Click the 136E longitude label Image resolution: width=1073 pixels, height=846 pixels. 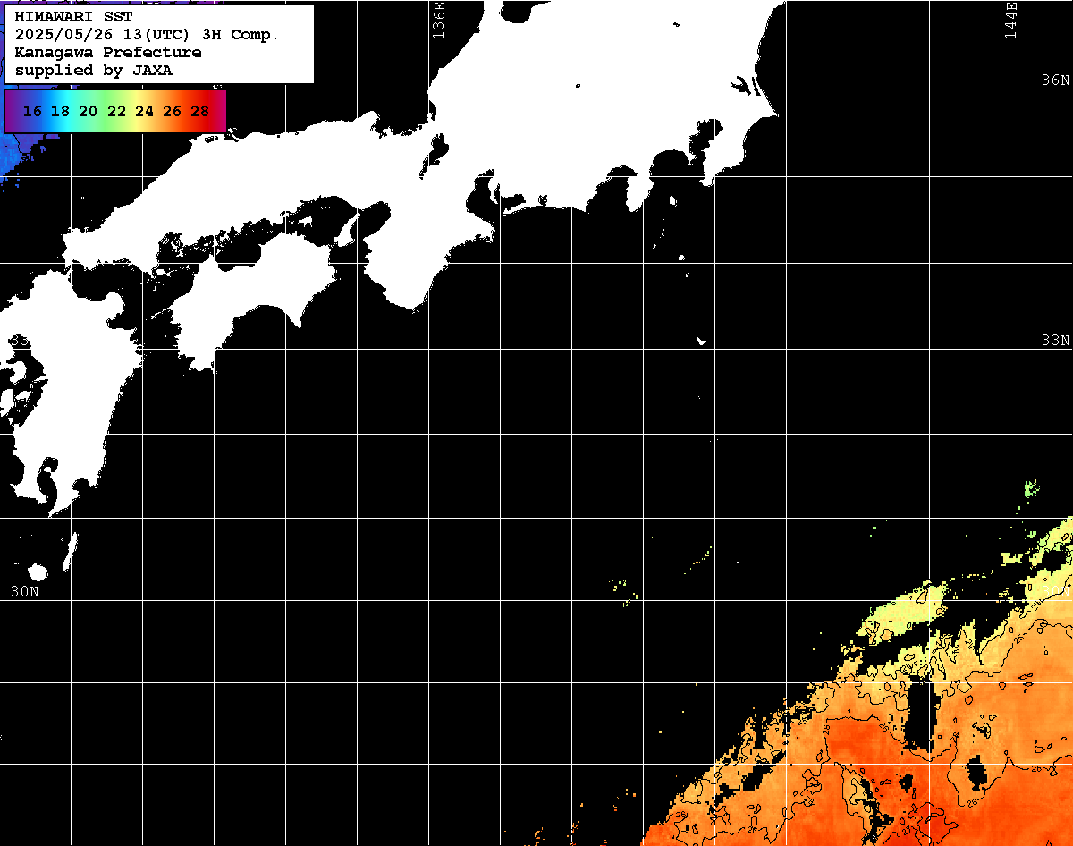[438, 20]
